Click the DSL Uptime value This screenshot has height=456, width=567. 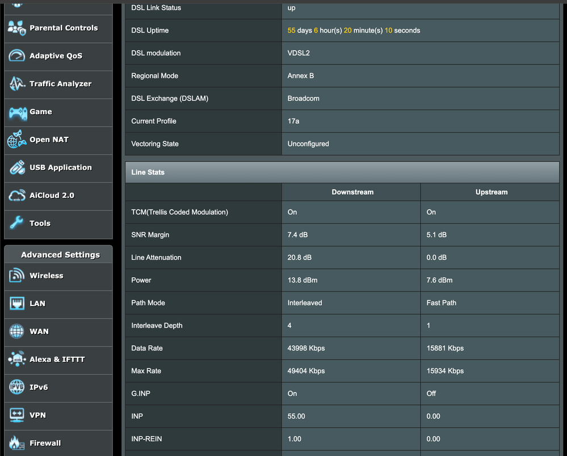[354, 31]
